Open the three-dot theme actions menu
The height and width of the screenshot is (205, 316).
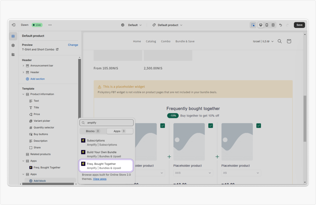50,25
